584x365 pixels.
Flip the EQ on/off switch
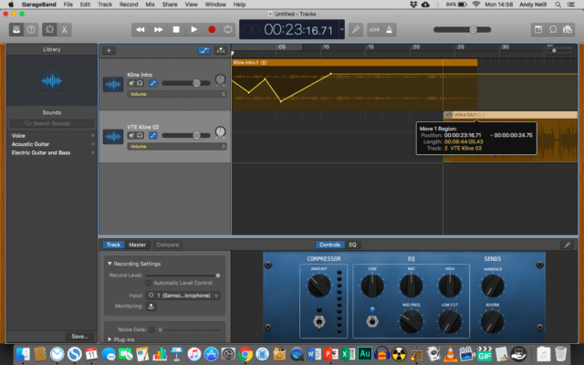click(372, 320)
